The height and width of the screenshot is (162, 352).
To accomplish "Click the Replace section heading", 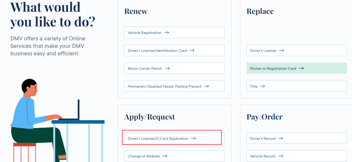I will tap(260, 11).
